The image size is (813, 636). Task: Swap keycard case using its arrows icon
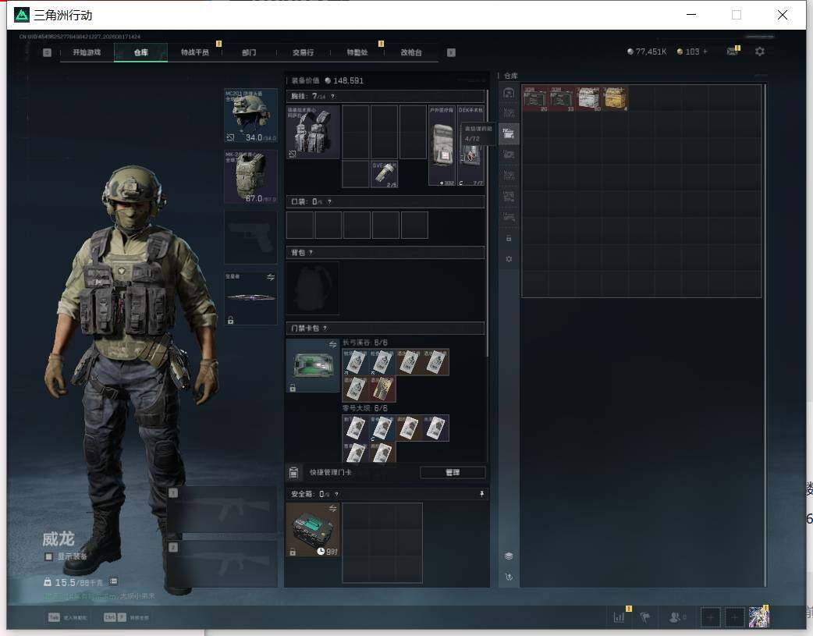pyautogui.click(x=333, y=344)
